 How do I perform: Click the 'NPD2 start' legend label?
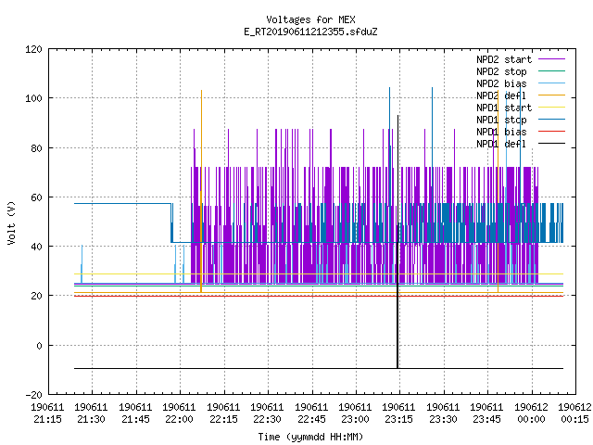click(504, 59)
